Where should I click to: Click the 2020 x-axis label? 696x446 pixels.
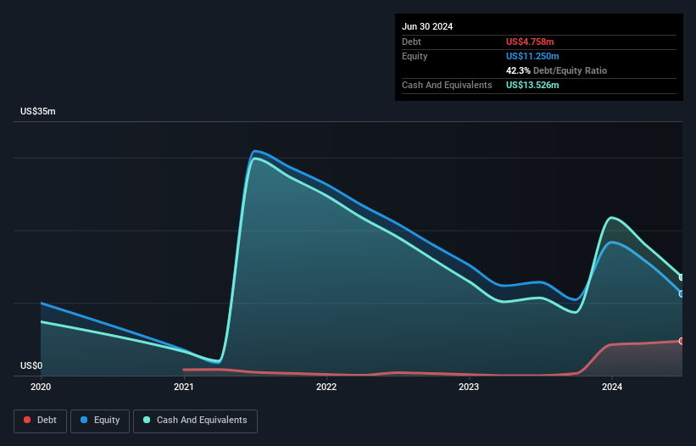click(41, 387)
